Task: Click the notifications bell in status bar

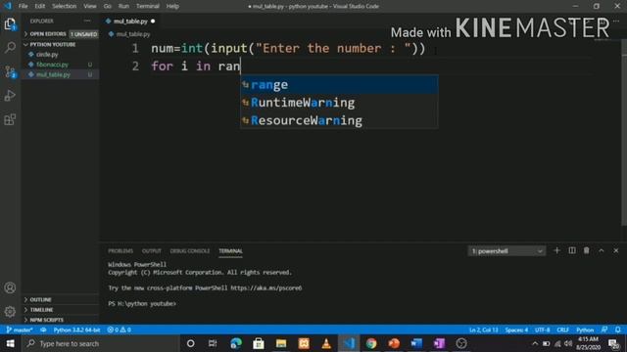Action: 618,330
